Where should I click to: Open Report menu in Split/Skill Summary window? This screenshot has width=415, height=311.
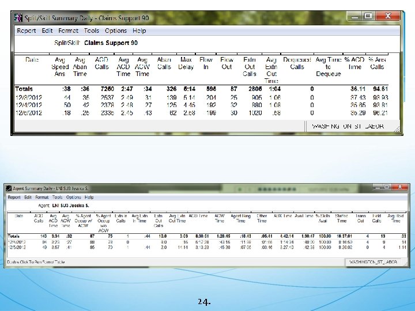tap(26, 31)
